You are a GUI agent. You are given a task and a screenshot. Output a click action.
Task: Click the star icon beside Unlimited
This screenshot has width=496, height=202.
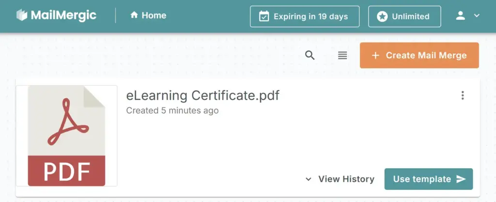(x=382, y=16)
